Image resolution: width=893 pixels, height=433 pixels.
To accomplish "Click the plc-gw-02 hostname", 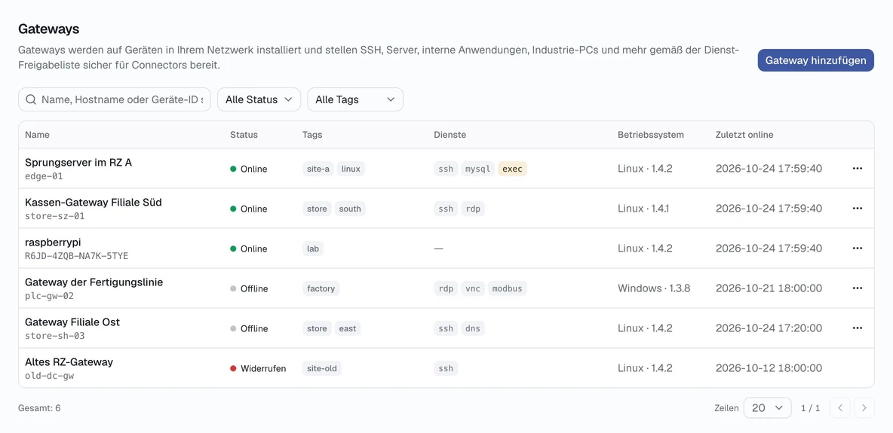I will coord(49,296).
